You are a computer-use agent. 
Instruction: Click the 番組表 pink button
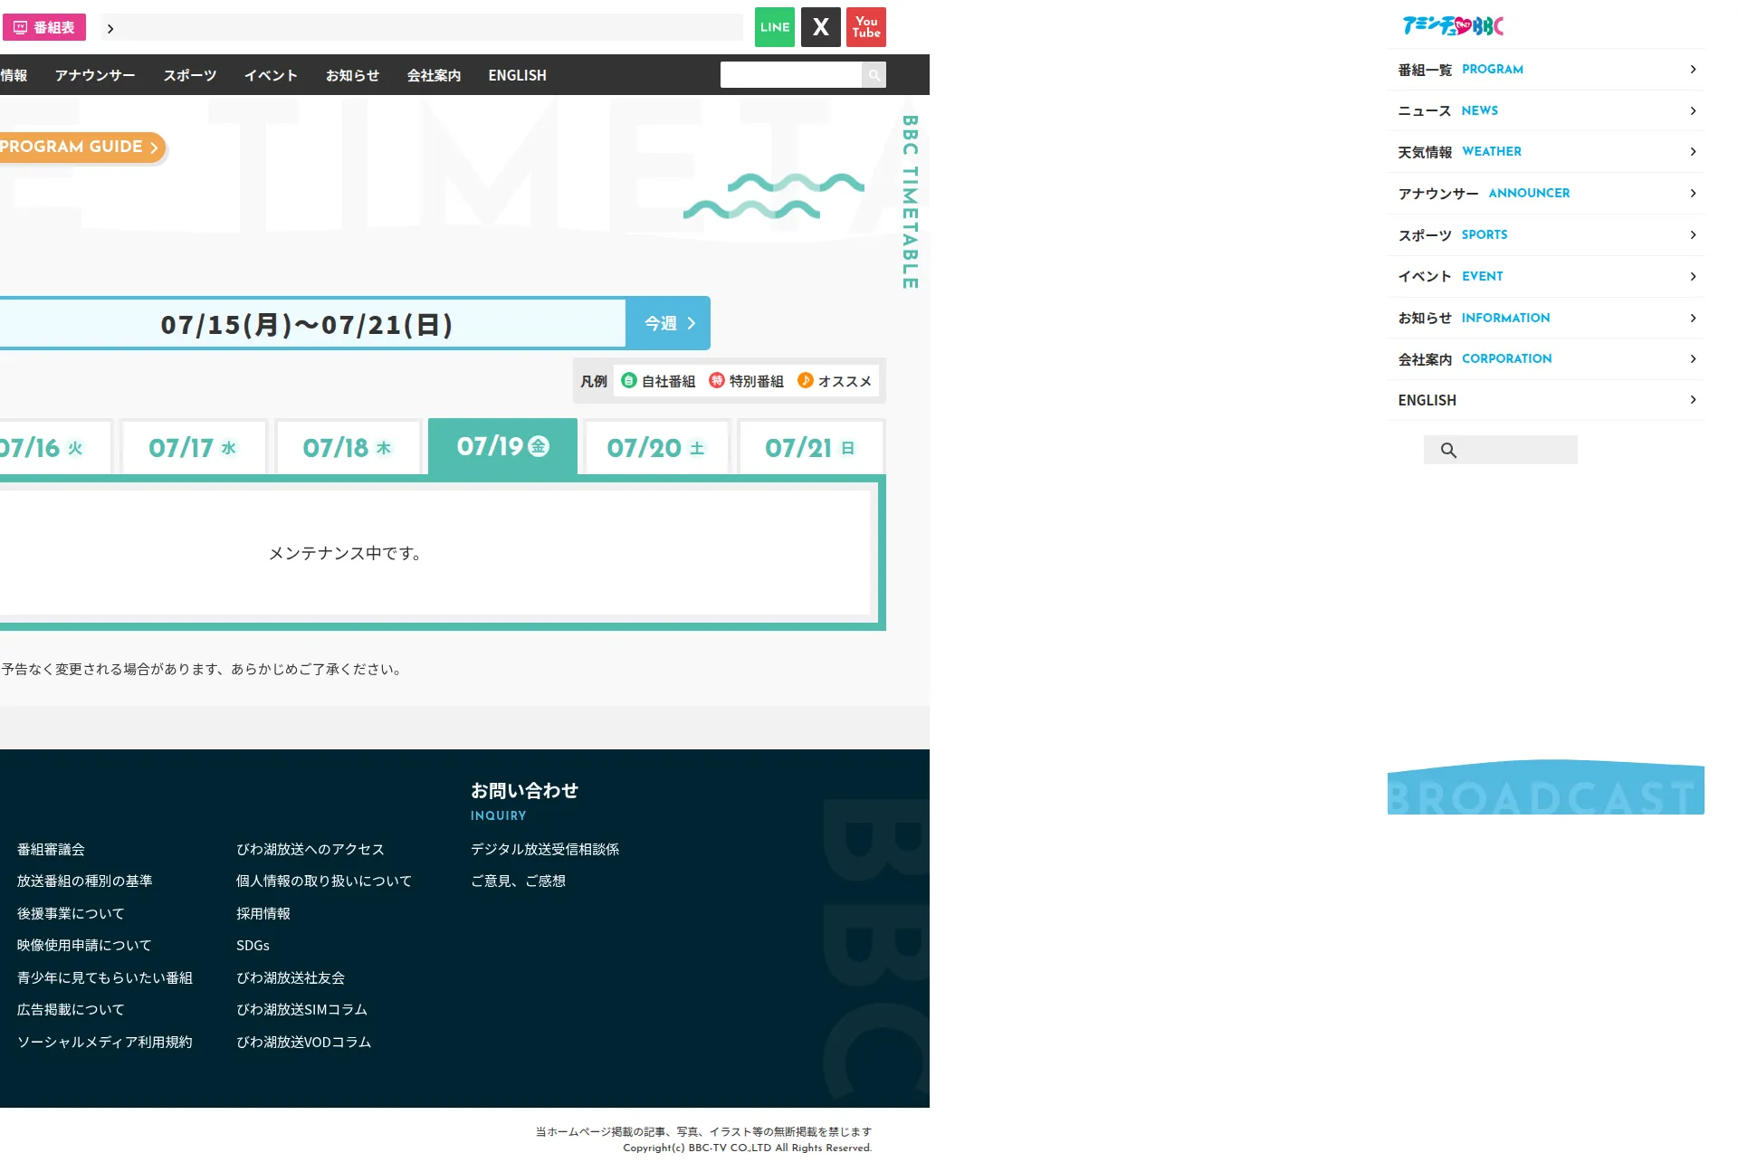tap(44, 27)
